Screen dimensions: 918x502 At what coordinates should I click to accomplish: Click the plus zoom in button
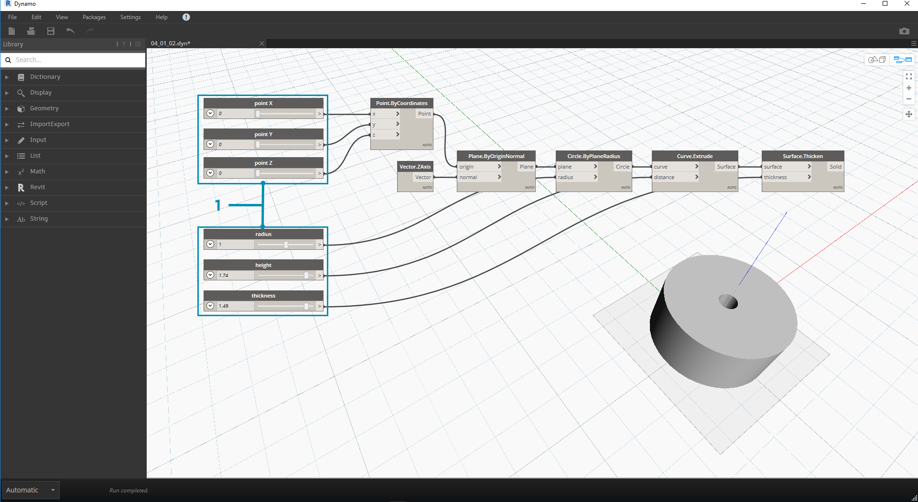[x=908, y=88]
